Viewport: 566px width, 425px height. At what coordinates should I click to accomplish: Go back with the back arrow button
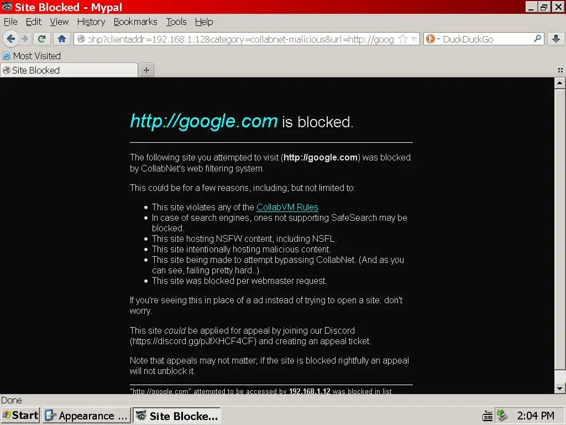pos(11,39)
